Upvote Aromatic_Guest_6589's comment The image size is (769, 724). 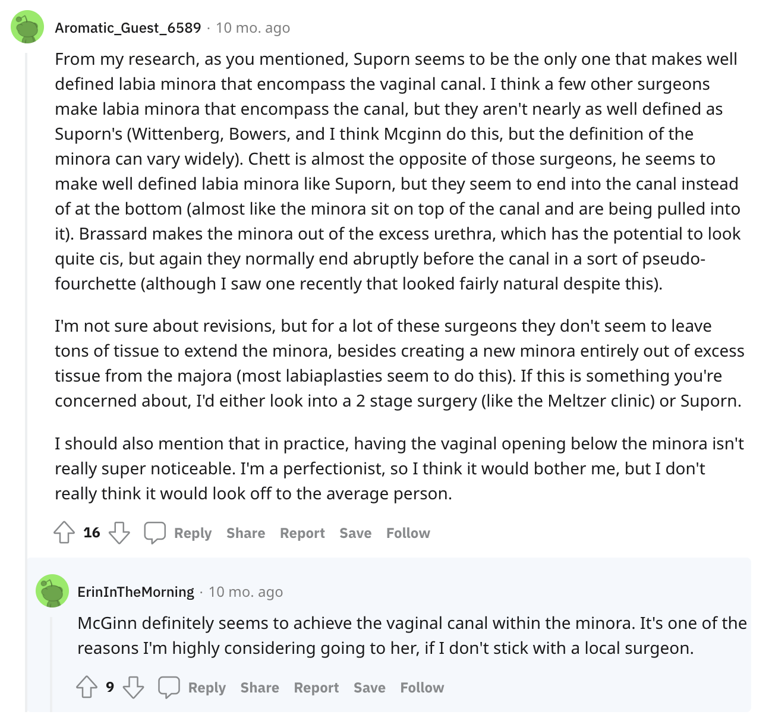pos(64,533)
